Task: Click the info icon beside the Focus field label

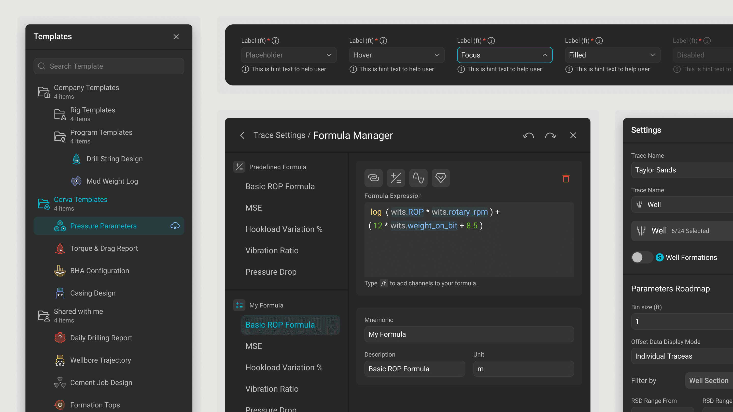Action: (x=491, y=41)
